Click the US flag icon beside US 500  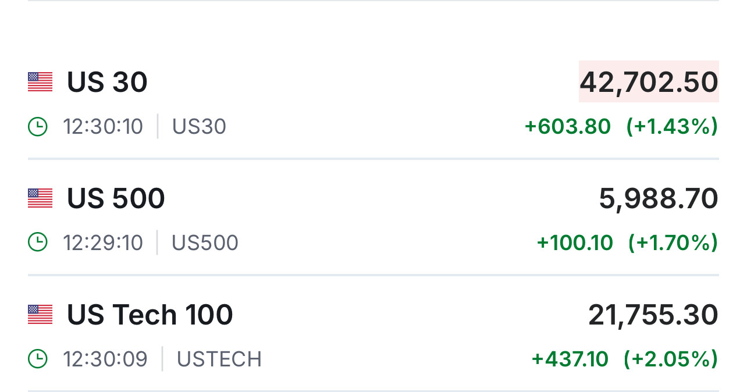[40, 198]
